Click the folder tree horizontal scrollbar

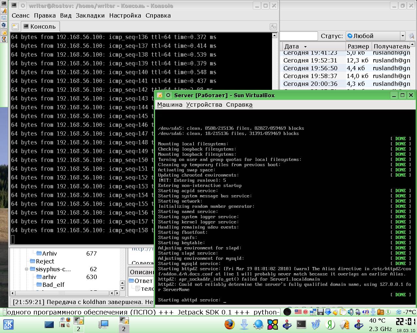coord(62,293)
